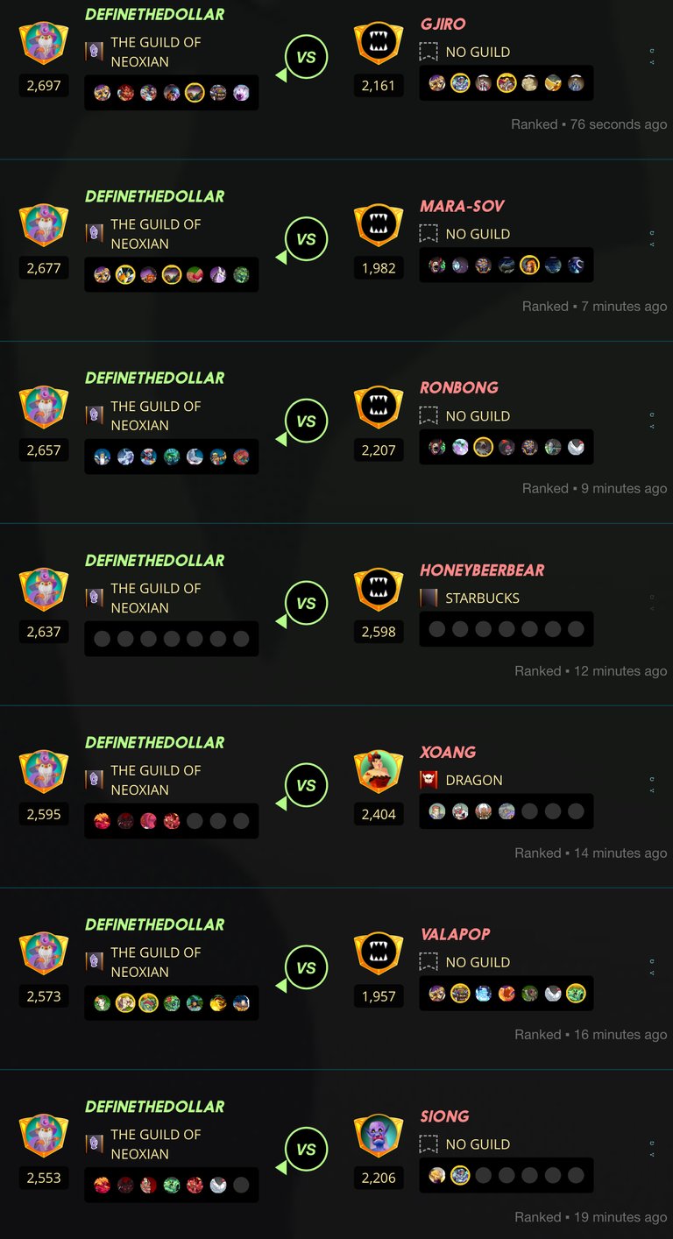Open the VALAPOP player name link
The image size is (673, 1239).
[455, 934]
